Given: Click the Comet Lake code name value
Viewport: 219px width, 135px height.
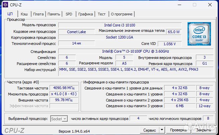Looking at the screenshot, I should click(76, 32).
